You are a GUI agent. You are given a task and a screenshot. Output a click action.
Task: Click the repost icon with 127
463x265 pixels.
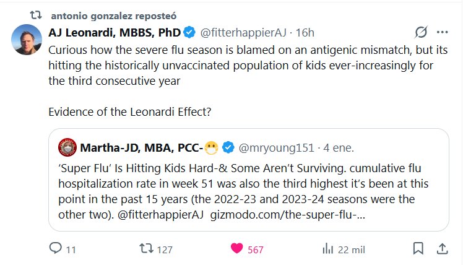[147, 249]
